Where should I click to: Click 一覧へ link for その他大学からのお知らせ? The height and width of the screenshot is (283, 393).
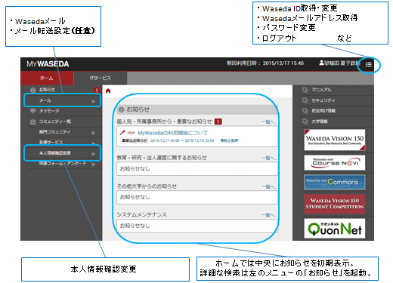click(x=269, y=186)
